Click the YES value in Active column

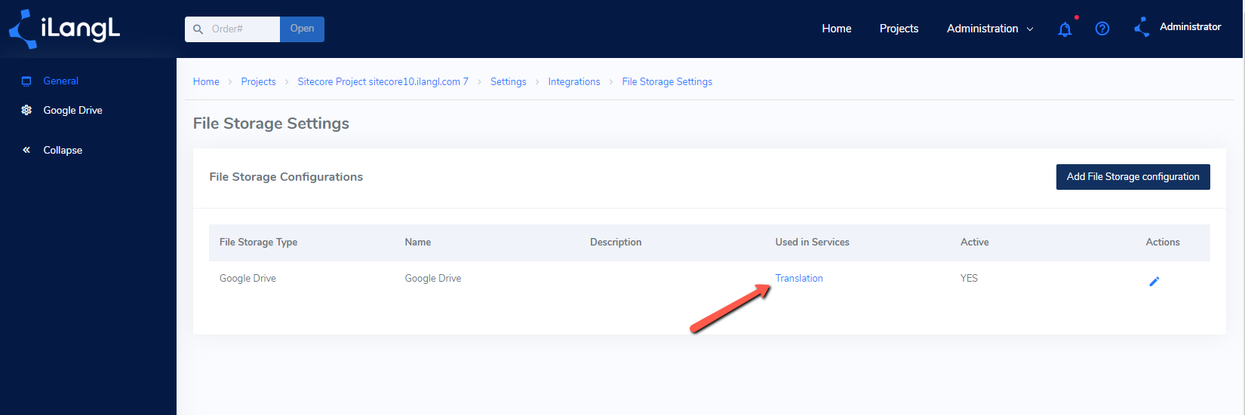(x=969, y=279)
